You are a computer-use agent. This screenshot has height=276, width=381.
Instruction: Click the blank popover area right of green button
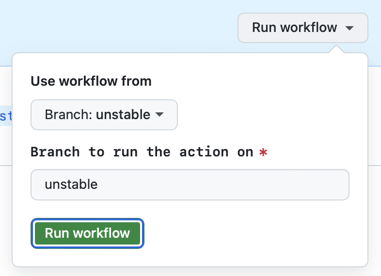click(x=252, y=233)
